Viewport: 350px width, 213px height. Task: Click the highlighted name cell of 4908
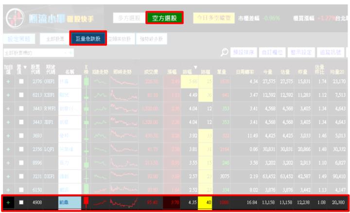[70, 203]
